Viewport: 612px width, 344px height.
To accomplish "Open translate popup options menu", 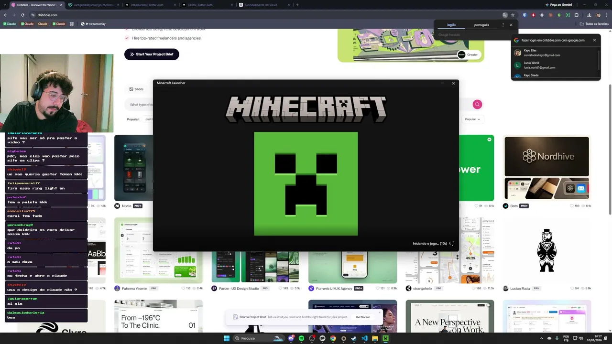I will [503, 25].
